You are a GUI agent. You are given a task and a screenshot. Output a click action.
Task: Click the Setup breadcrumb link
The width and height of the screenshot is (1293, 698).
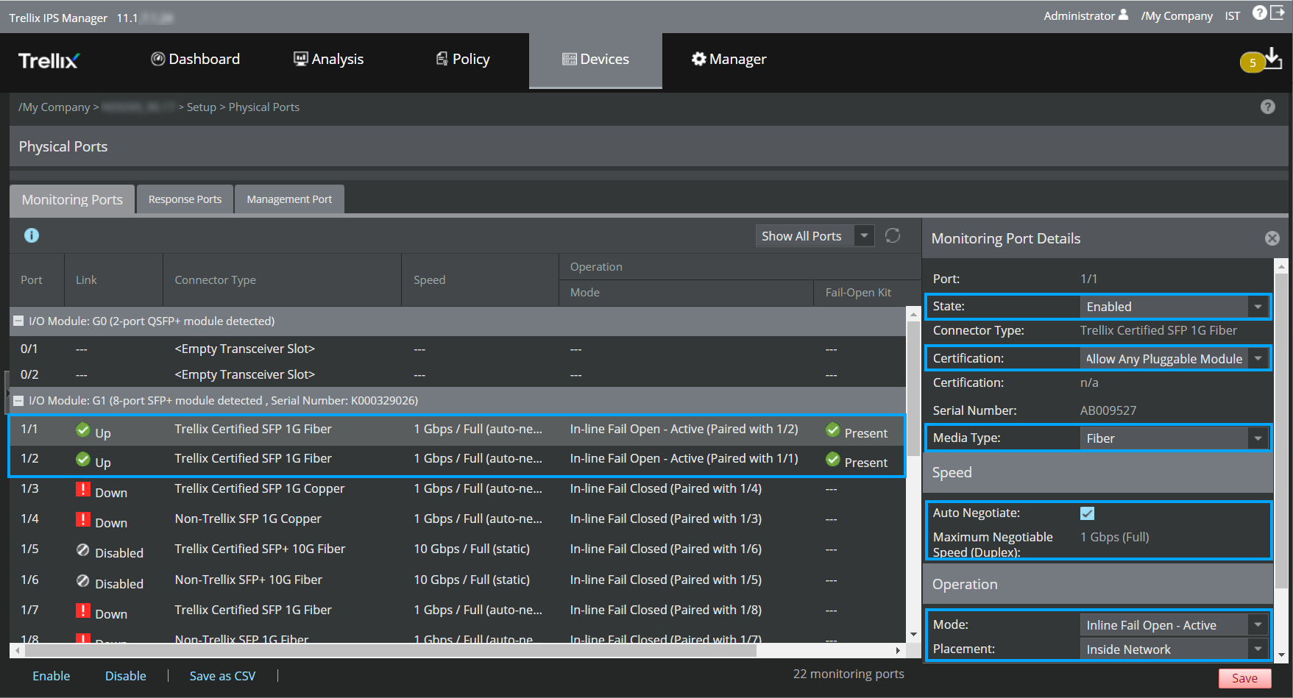[202, 107]
